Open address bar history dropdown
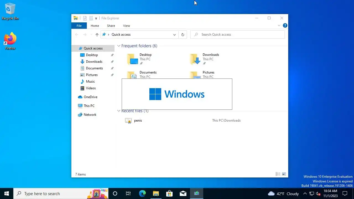This screenshot has width=354, height=199. pyautogui.click(x=175, y=35)
